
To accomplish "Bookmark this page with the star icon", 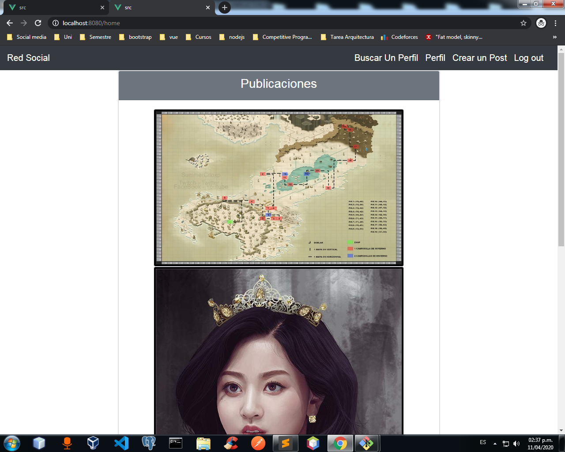I will pyautogui.click(x=524, y=23).
